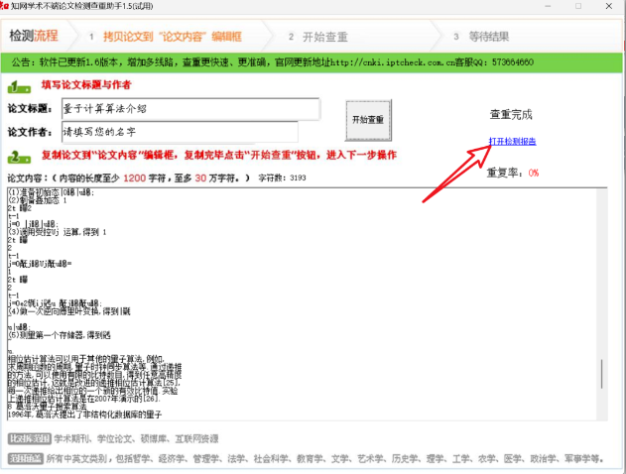Click the 检测流程 header label
The width and height of the screenshot is (626, 474).
[34, 37]
